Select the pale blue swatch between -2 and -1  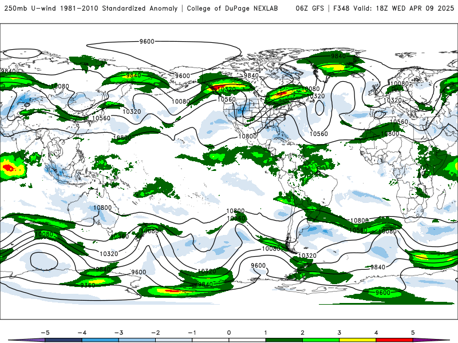pyautogui.click(x=174, y=340)
